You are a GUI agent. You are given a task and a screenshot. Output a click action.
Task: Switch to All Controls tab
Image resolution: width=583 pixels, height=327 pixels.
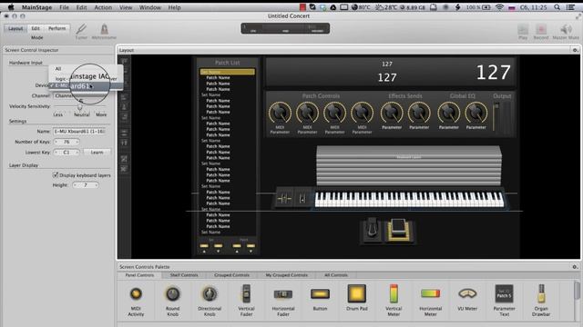336,275
